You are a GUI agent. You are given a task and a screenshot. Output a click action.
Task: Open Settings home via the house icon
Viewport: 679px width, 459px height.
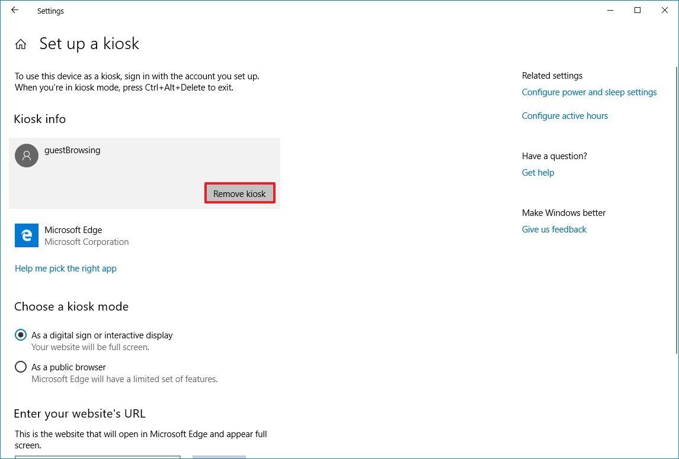tap(21, 43)
